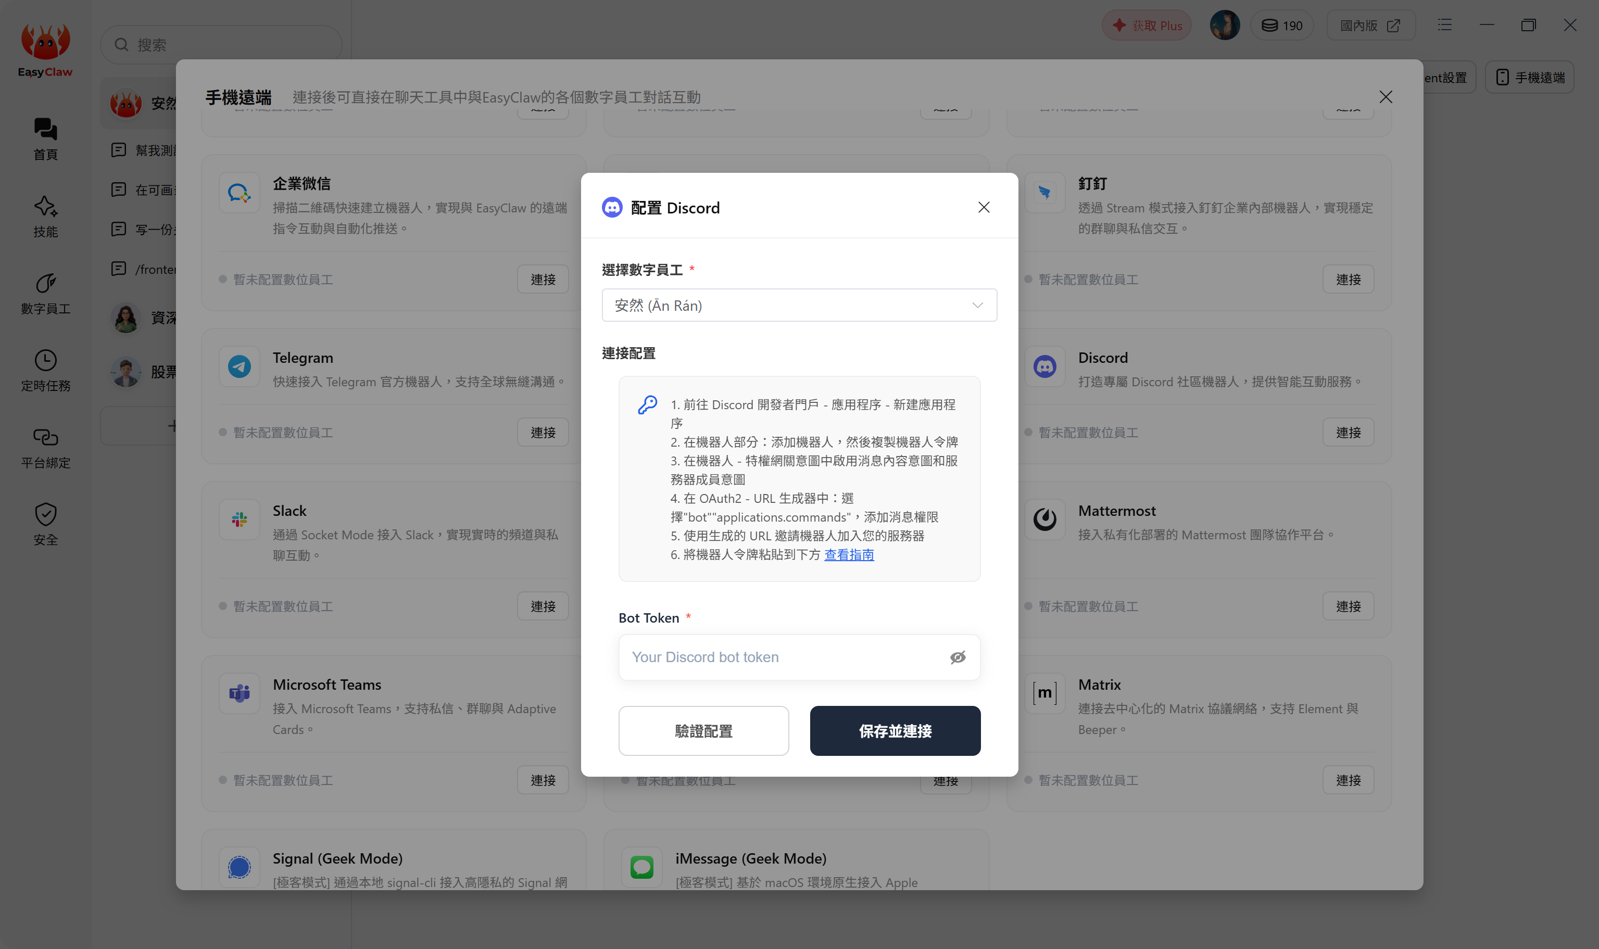
Task: Click 連接 on the Slack card
Action: tap(543, 606)
